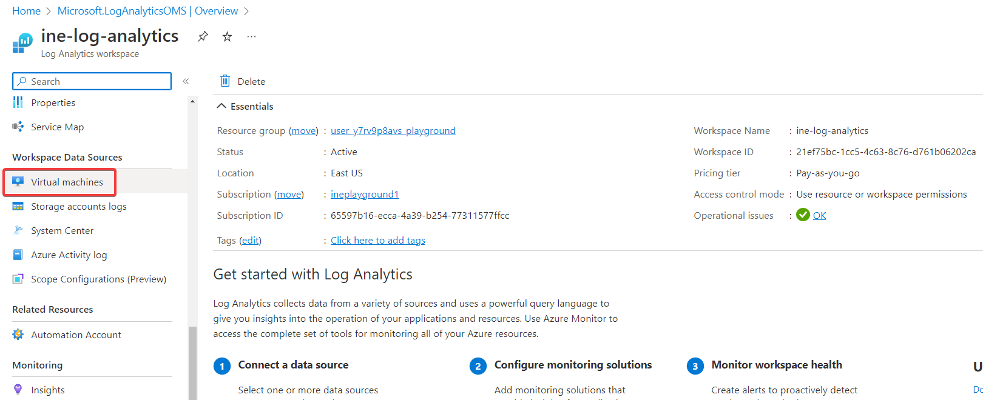Click the Azure Activity log icon
Viewport: 983px width, 400px height.
18,255
